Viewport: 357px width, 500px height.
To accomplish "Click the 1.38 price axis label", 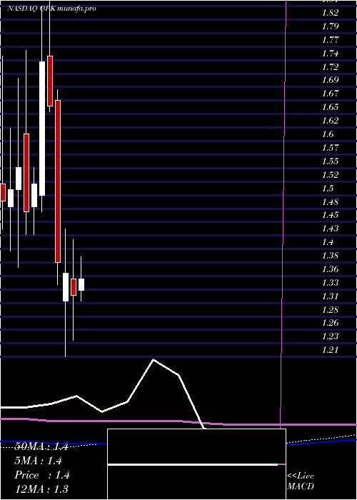I will 330,256.
